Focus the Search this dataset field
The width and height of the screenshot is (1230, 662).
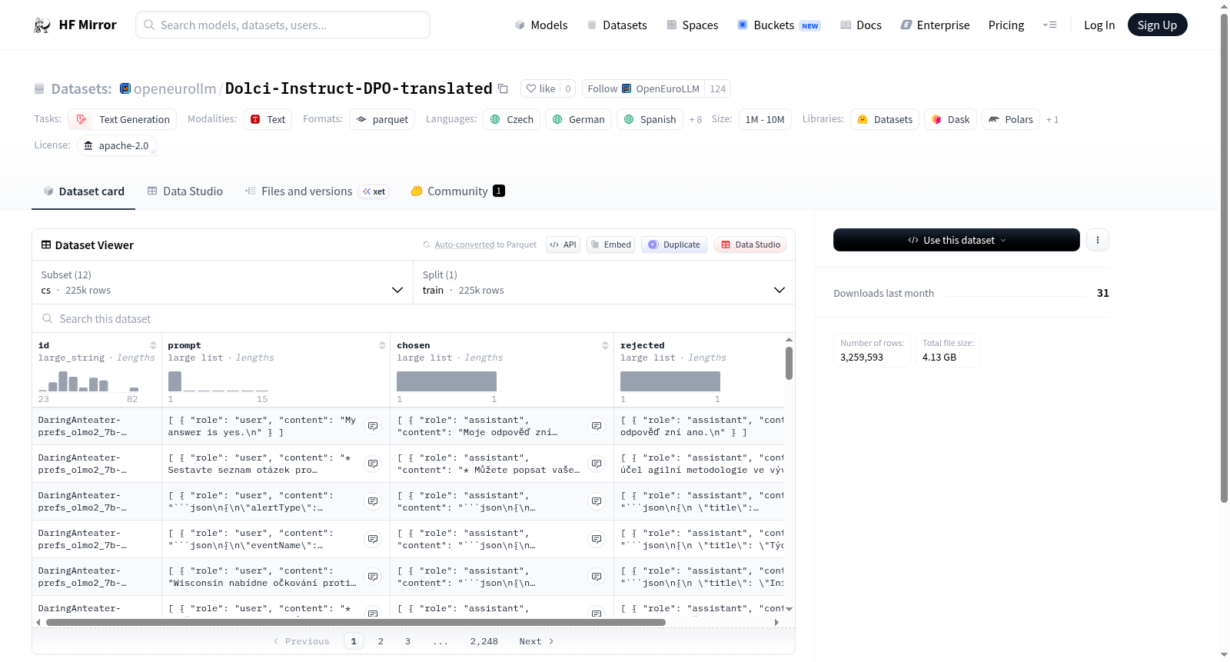pos(414,318)
